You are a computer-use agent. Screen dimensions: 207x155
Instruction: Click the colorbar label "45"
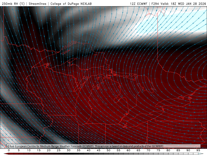click(99, 150)
